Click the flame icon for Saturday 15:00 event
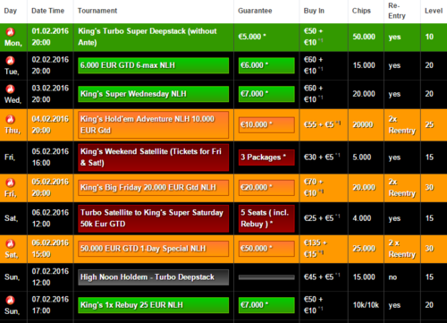The height and width of the screenshot is (323, 447). tap(11, 243)
